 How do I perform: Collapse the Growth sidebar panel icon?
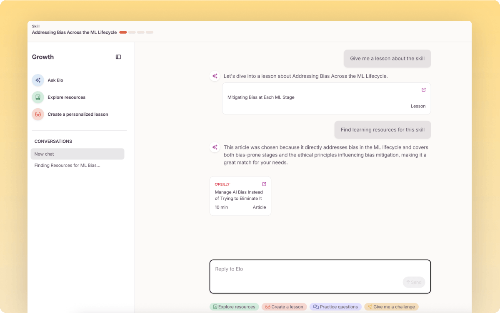click(118, 57)
